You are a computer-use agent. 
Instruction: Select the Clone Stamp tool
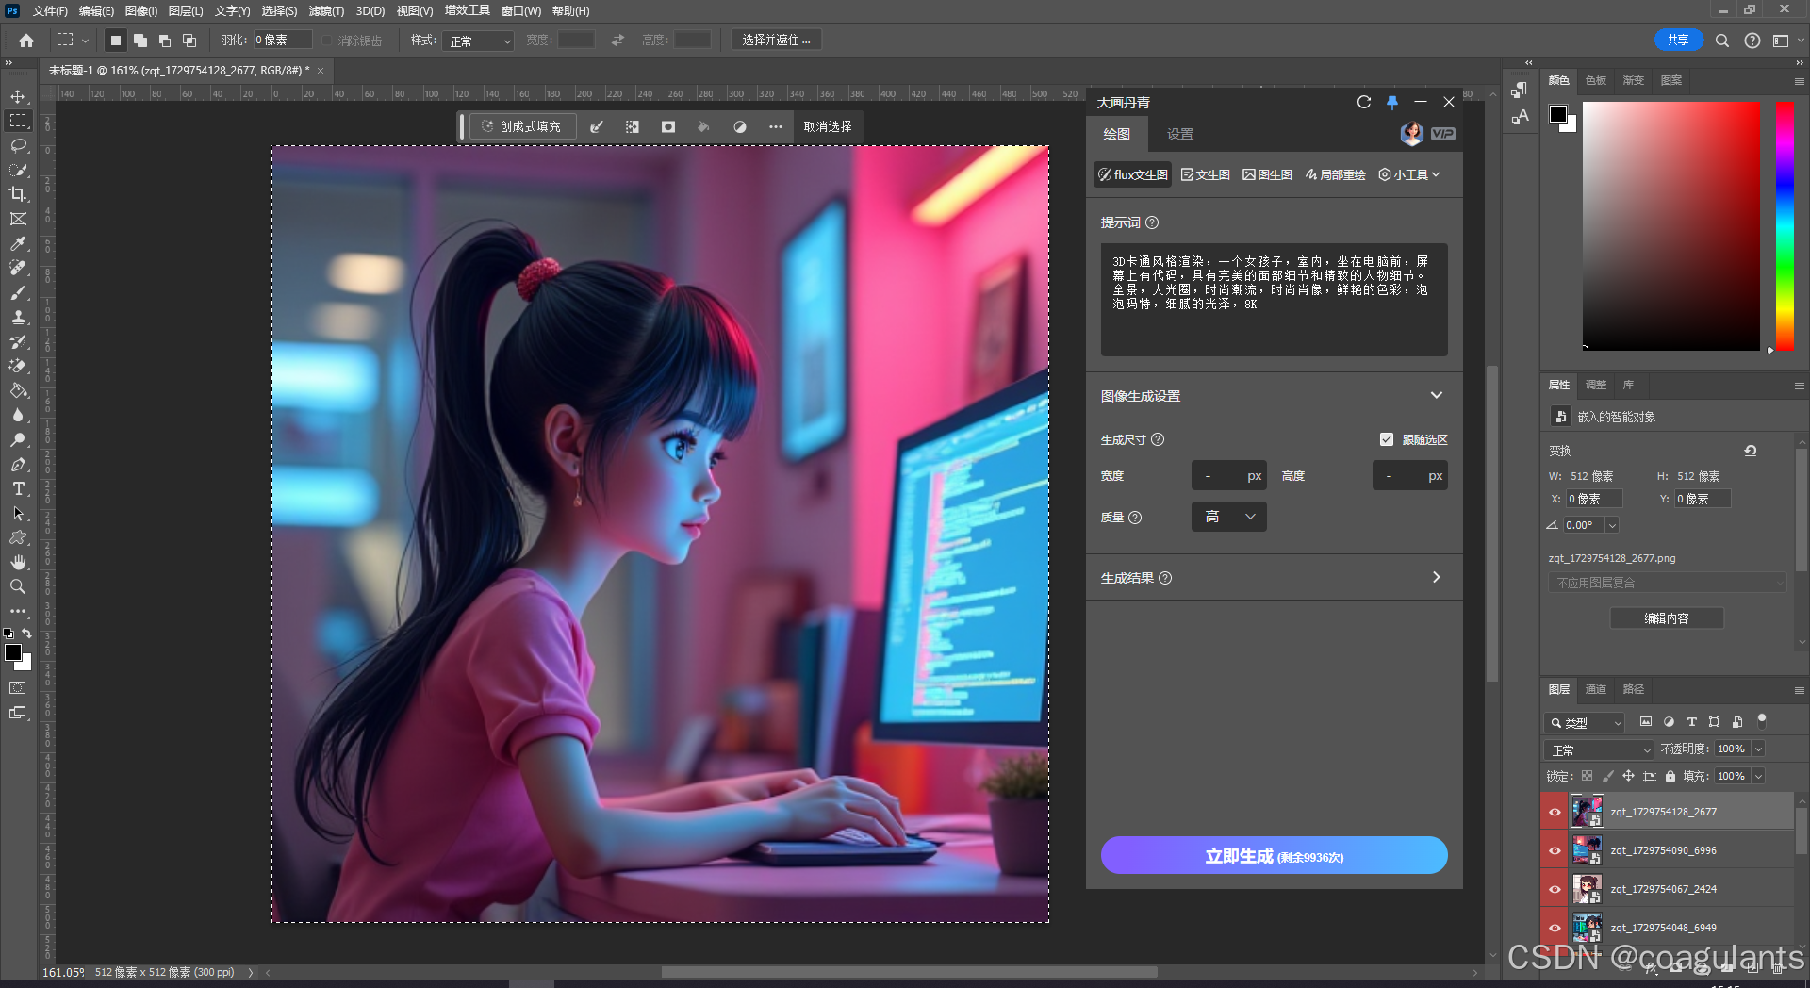tap(18, 317)
